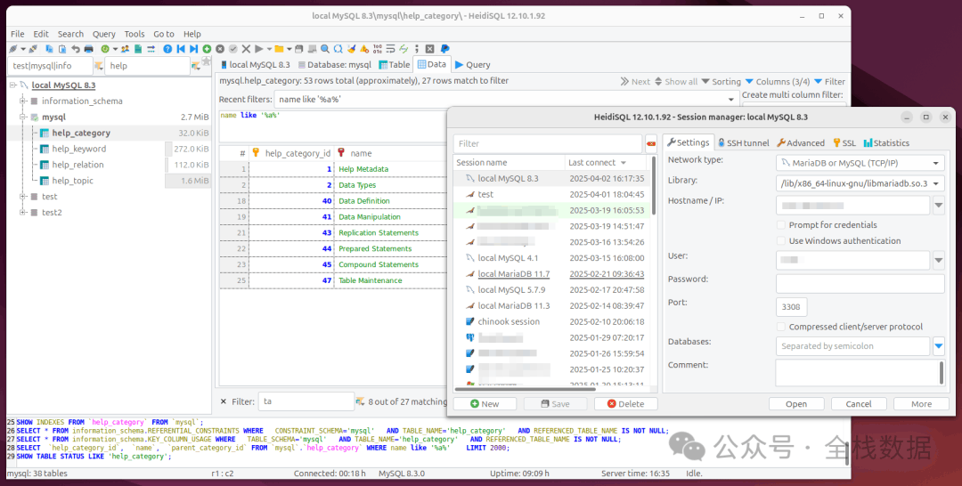Click the red clear filter icon in Session manager

click(x=650, y=143)
